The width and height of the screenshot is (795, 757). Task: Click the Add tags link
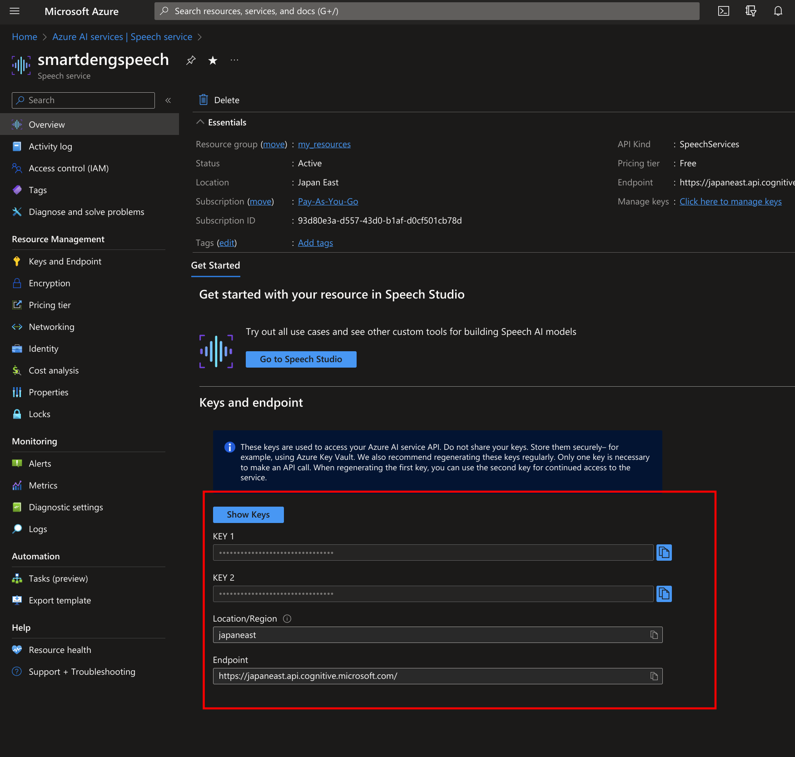coord(315,243)
